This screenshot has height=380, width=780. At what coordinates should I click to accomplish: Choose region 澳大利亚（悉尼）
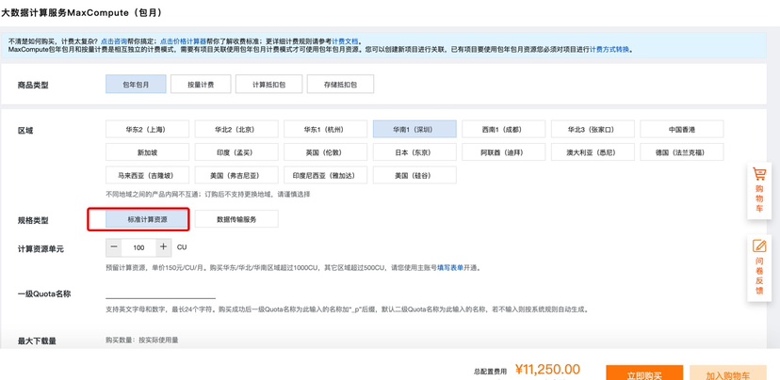pos(593,152)
